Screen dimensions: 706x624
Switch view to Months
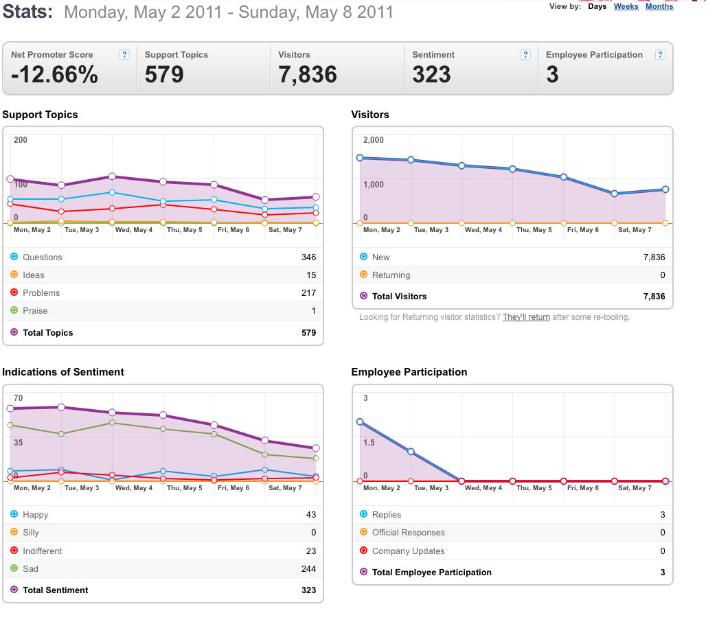[x=659, y=6]
